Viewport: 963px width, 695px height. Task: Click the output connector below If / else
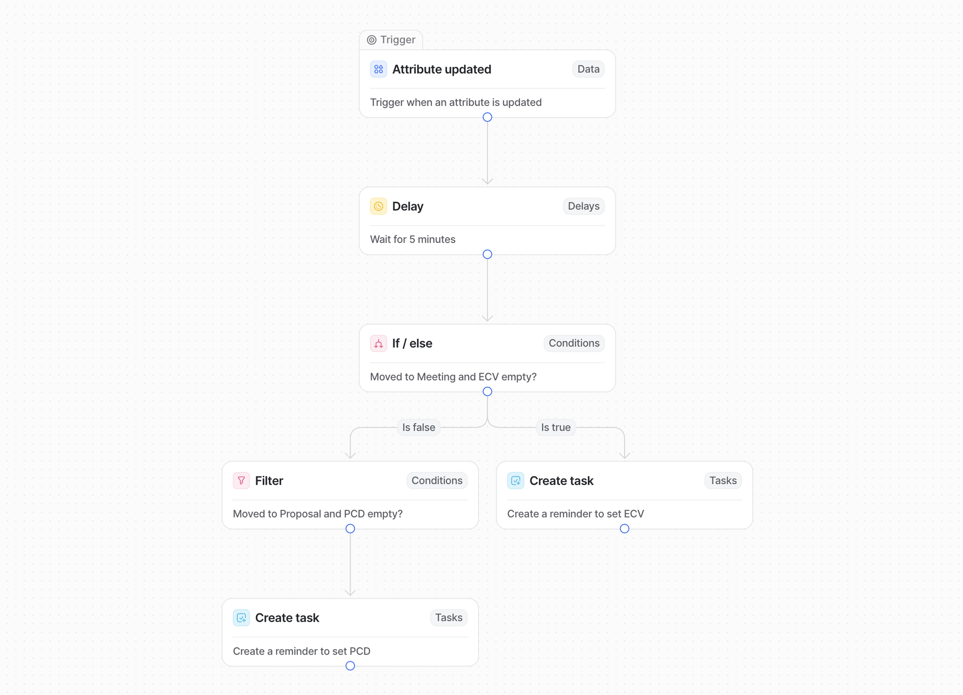[488, 392]
